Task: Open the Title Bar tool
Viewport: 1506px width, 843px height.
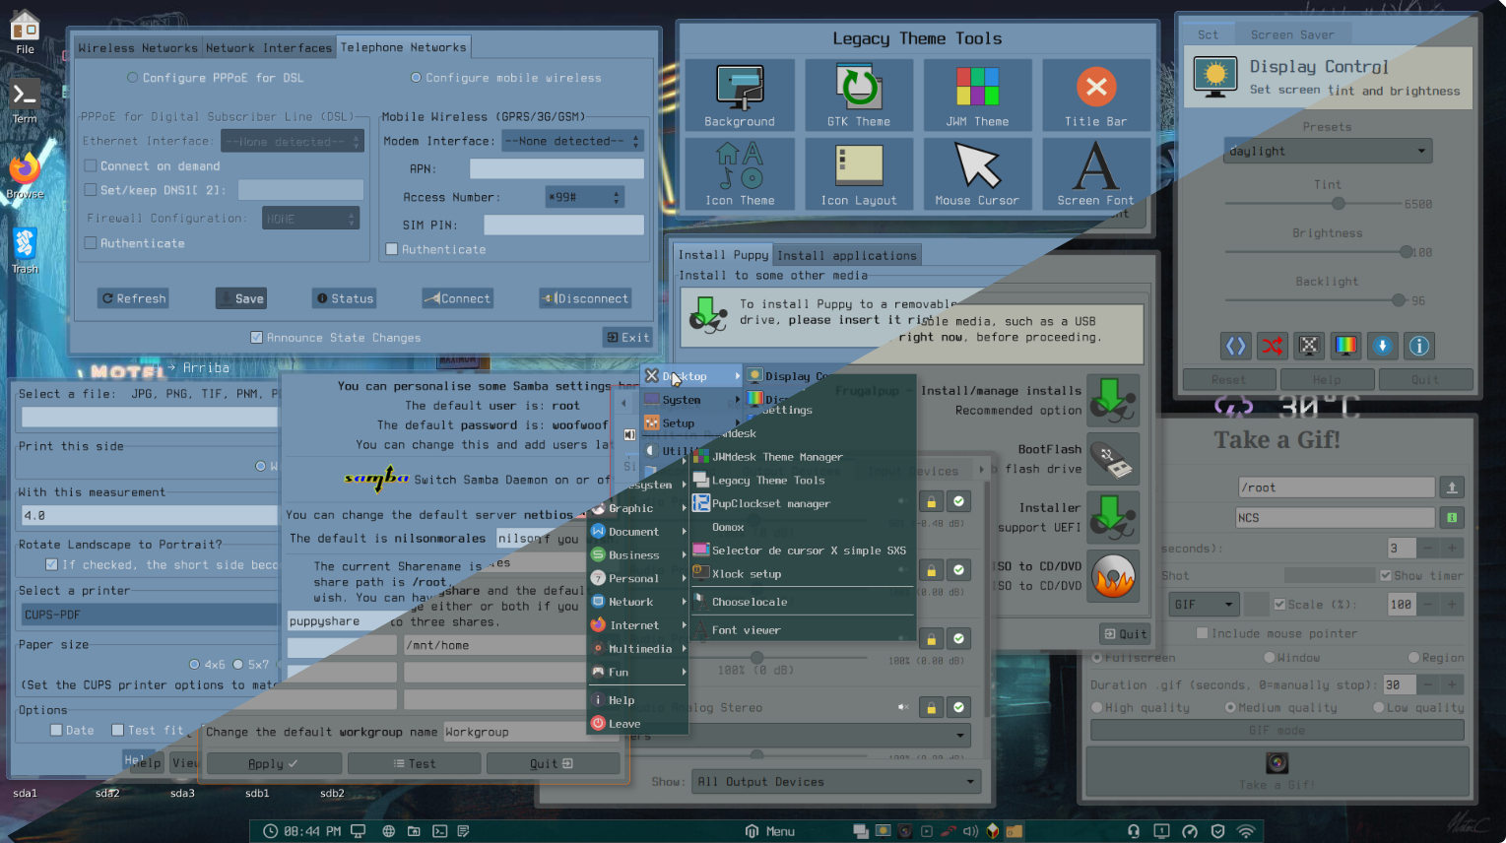Action: (x=1095, y=96)
